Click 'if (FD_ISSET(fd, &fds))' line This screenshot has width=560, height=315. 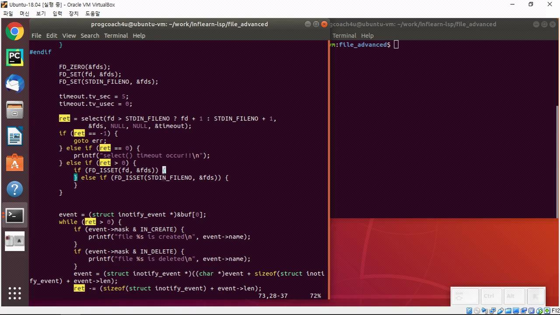(x=120, y=170)
